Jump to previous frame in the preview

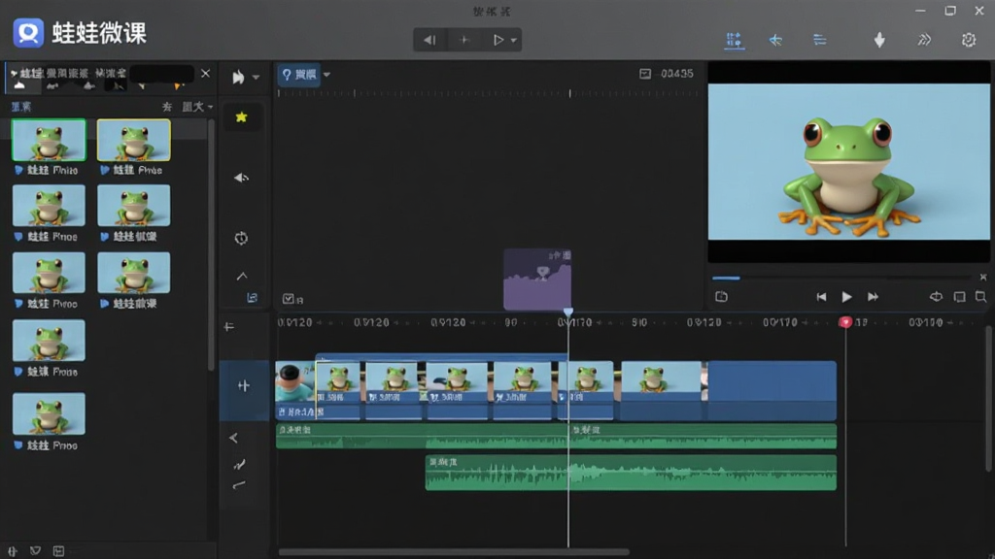[821, 297]
